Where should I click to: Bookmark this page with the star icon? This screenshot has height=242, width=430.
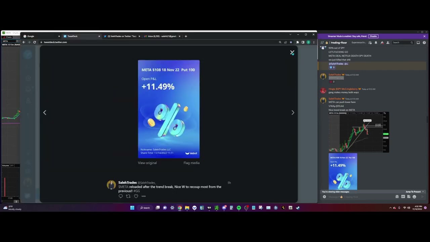(291, 42)
